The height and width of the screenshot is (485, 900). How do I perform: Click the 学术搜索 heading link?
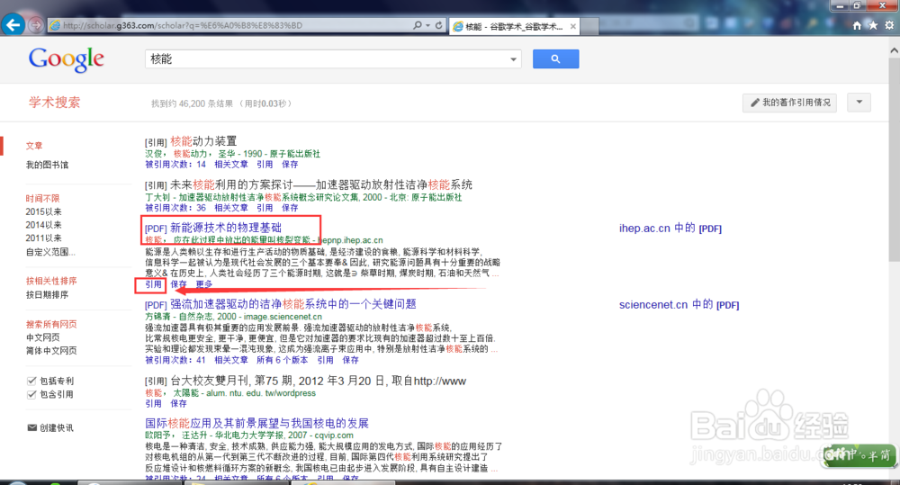[x=55, y=103]
